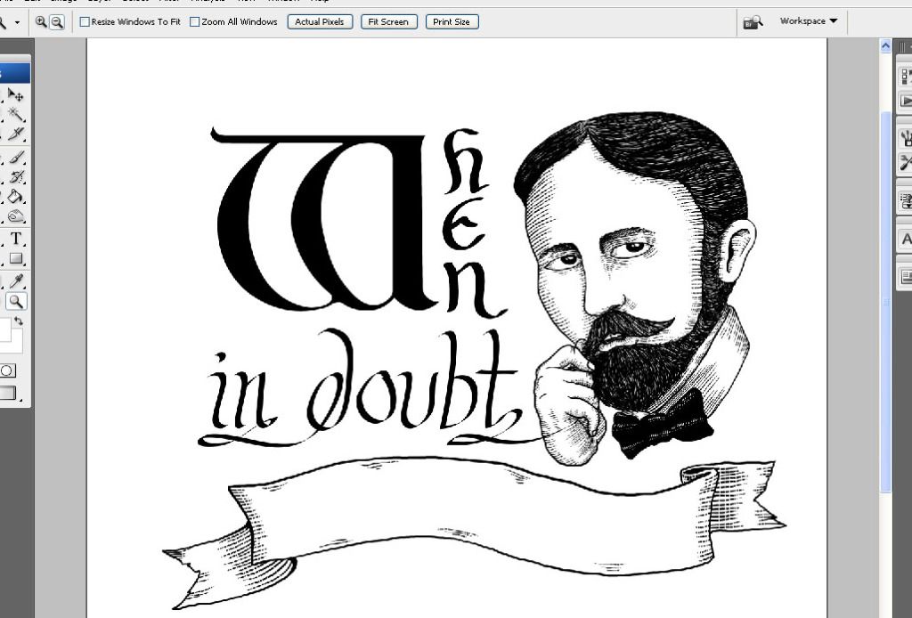The image size is (912, 618).
Task: Set the foreground color swatch
Action: (4, 329)
